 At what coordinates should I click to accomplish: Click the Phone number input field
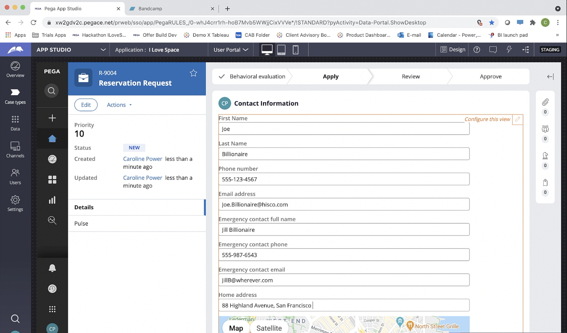coord(344,179)
